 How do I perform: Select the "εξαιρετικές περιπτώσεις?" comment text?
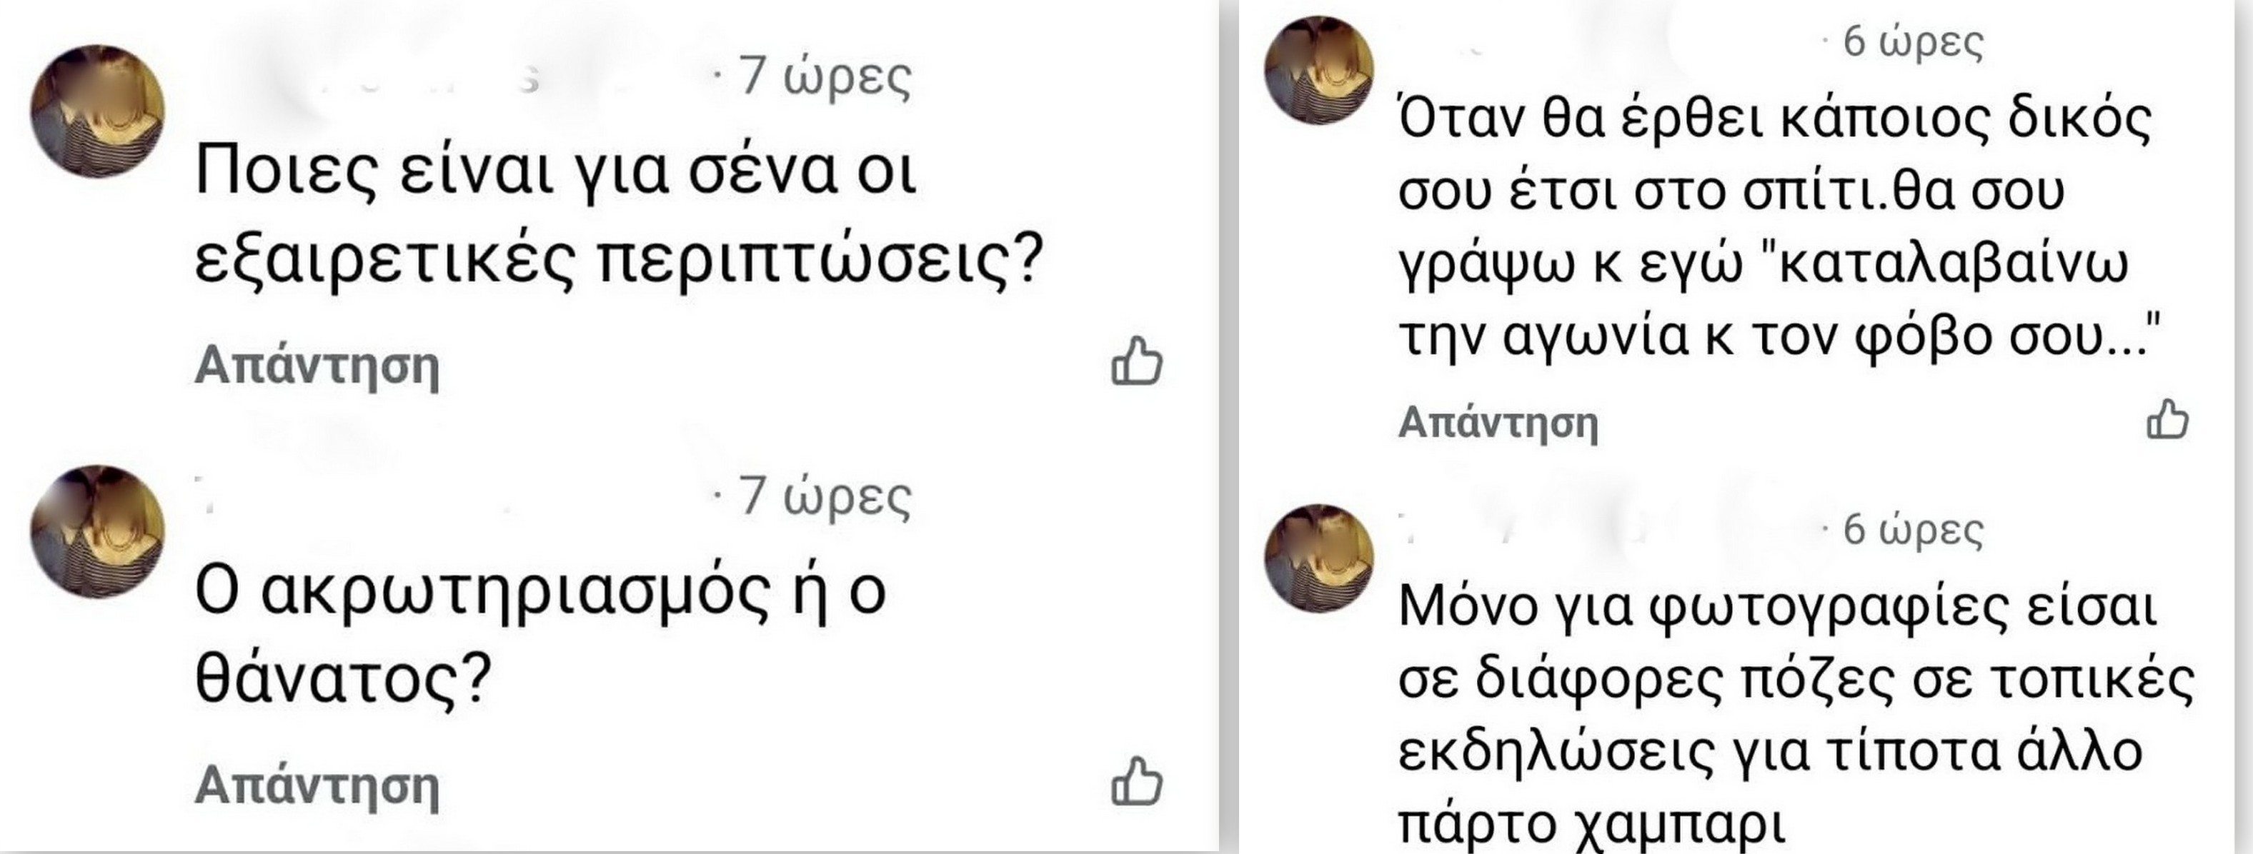[617, 261]
